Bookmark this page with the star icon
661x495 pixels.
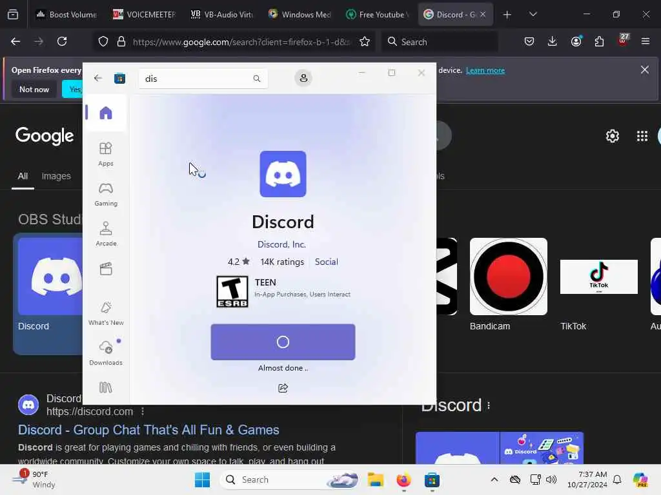tap(365, 42)
